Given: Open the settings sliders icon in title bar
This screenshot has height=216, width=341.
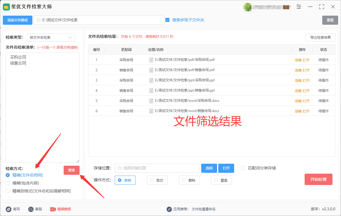Looking at the screenshot, I should (x=299, y=7).
